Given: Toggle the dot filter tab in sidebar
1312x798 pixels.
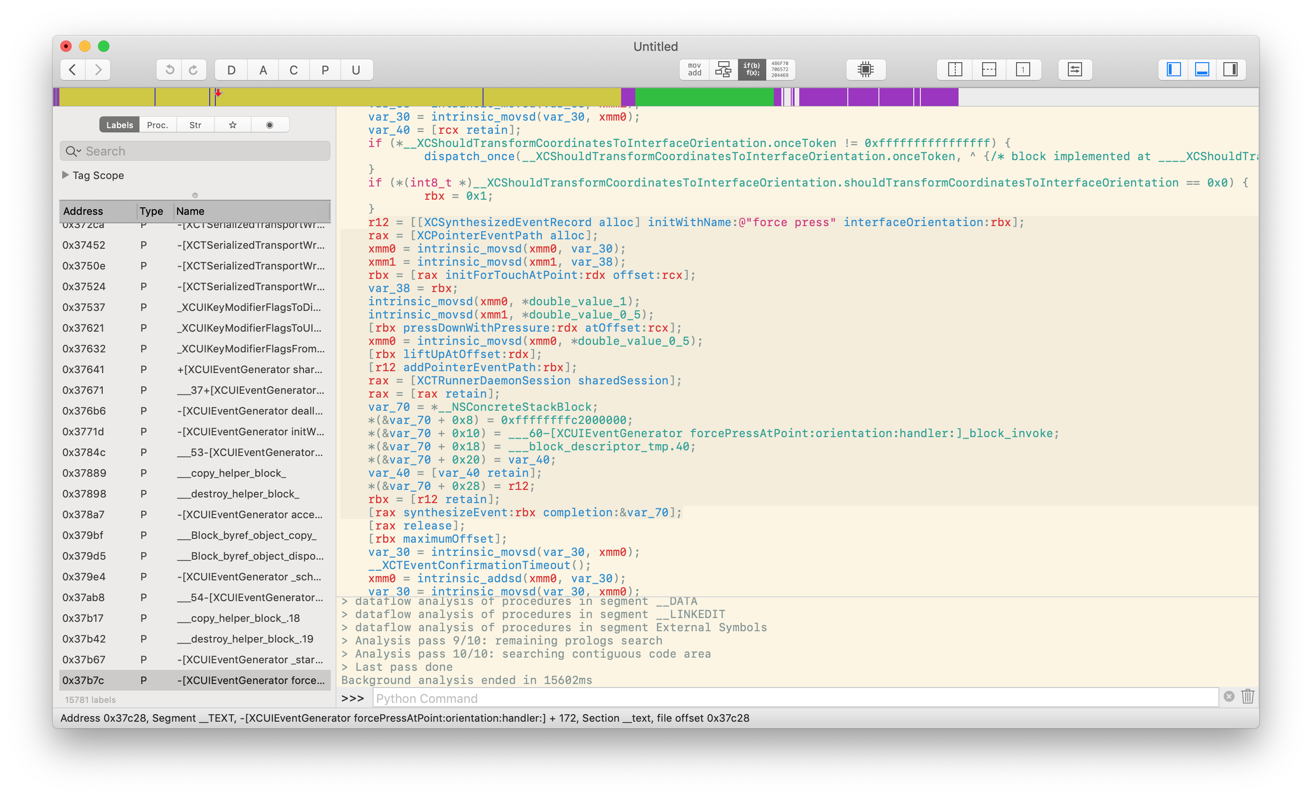Looking at the screenshot, I should 270,123.
